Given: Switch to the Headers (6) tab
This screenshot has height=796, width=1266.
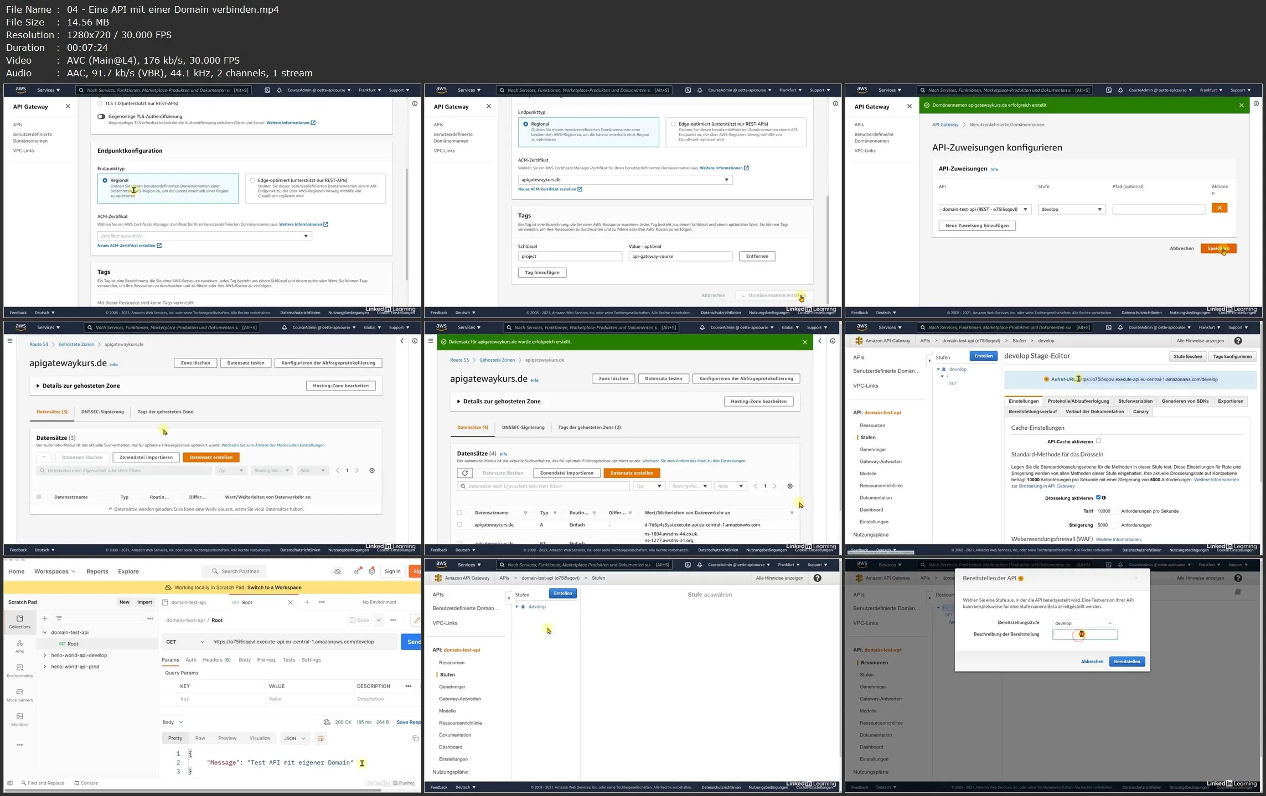Looking at the screenshot, I should tap(216, 659).
